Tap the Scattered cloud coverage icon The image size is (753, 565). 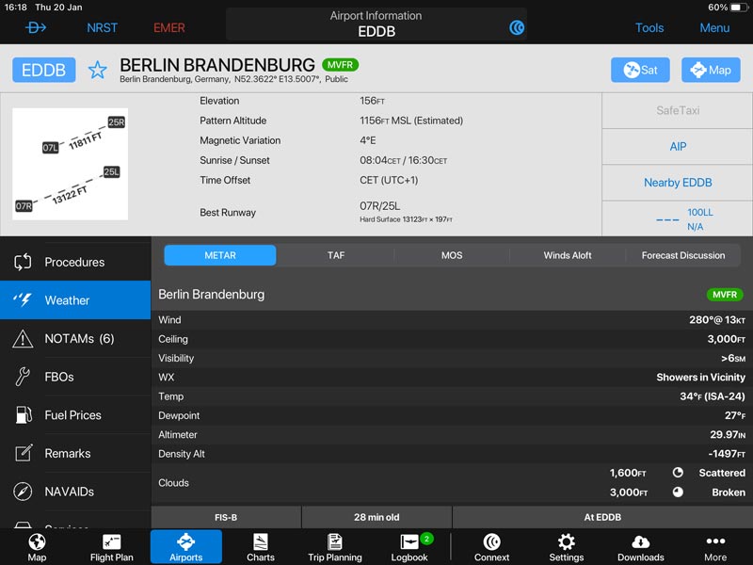point(678,473)
